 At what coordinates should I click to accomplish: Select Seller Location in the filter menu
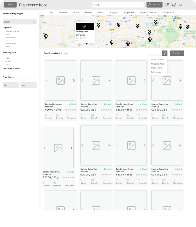tap(157, 60)
